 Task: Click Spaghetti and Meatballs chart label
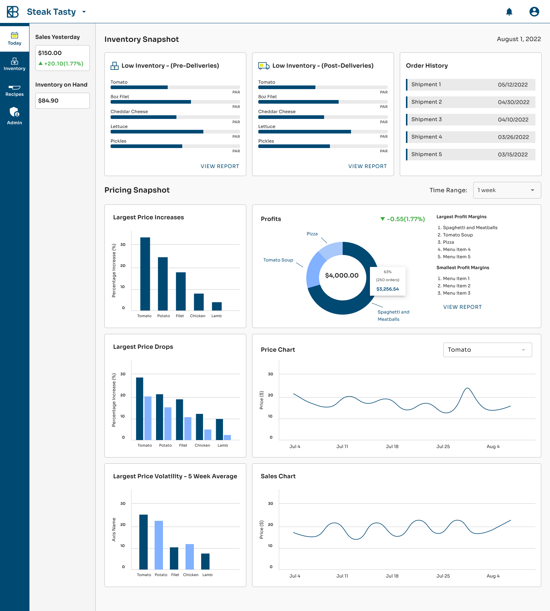click(393, 316)
